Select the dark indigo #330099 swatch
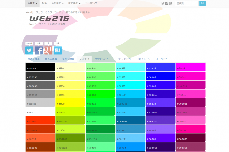 point(161,111)
